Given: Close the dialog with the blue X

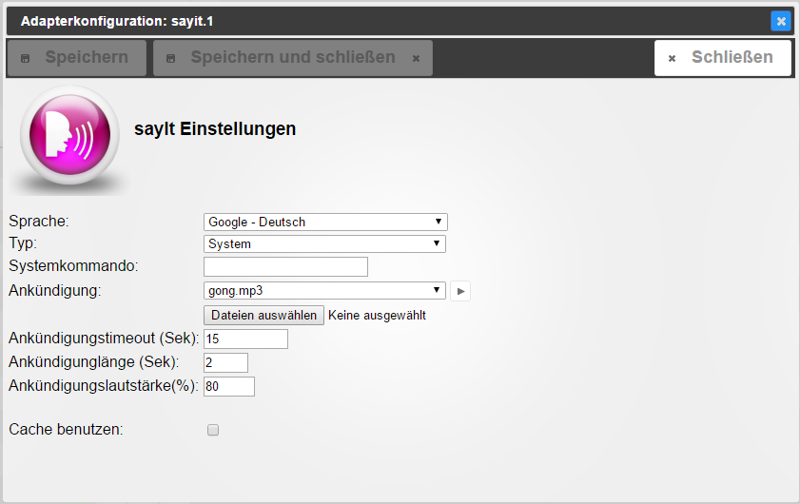Looking at the screenshot, I should [780, 20].
